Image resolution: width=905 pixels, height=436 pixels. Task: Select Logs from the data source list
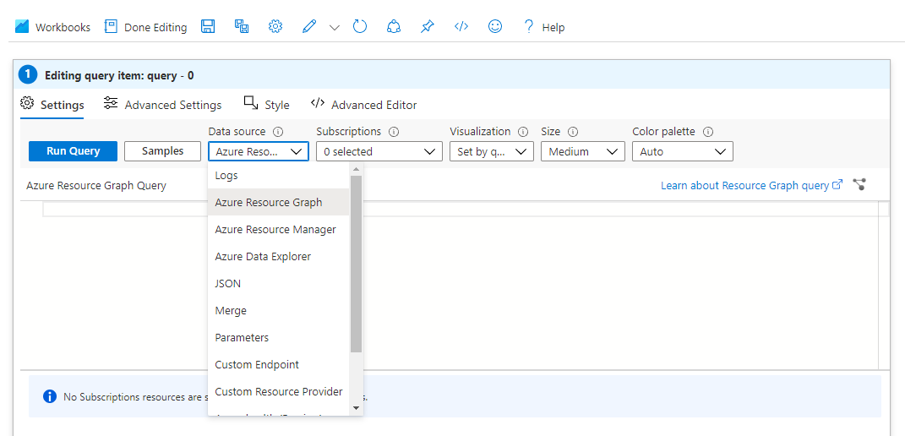click(279, 175)
